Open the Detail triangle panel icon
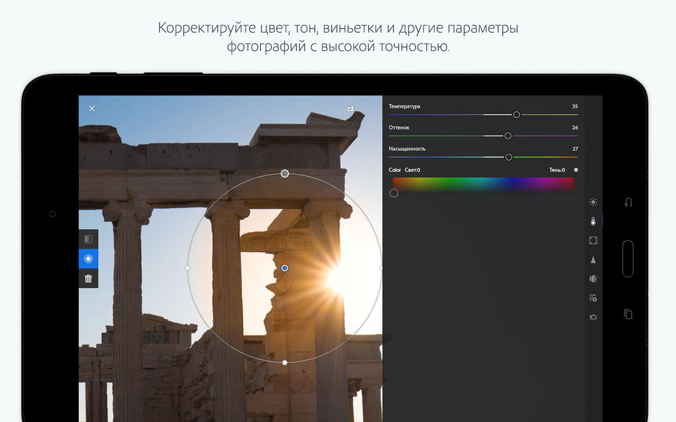676x422 pixels. pyautogui.click(x=593, y=260)
